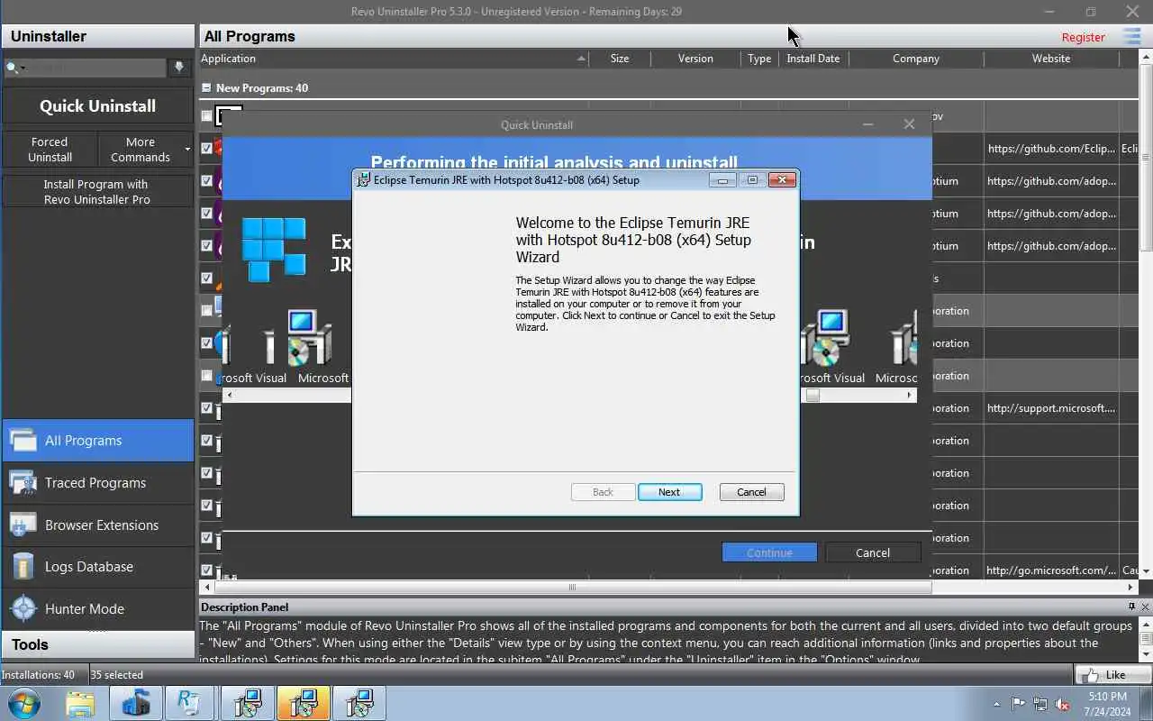Click the Logs Database sidebar icon
This screenshot has height=721, width=1153.
23,567
